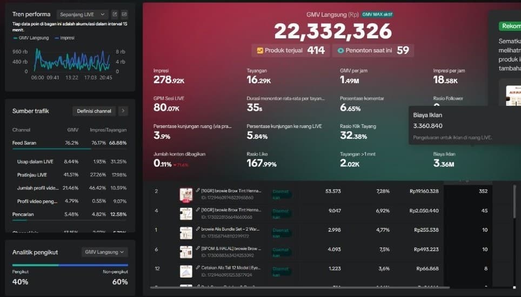Click the Biaya Iklan 3.36M metric

click(x=444, y=160)
